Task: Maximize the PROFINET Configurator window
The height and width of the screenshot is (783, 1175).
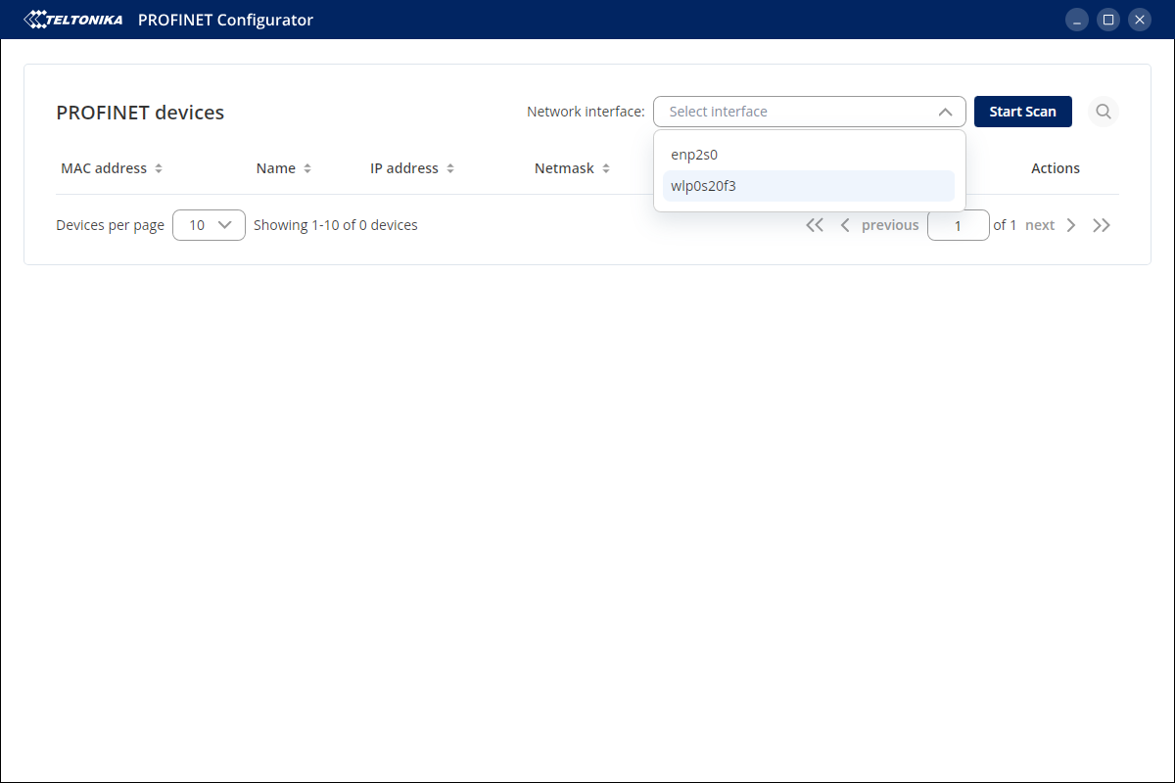Action: [x=1107, y=20]
